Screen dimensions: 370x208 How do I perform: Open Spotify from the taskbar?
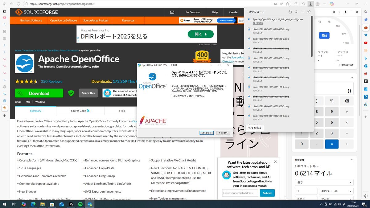click(80, 204)
